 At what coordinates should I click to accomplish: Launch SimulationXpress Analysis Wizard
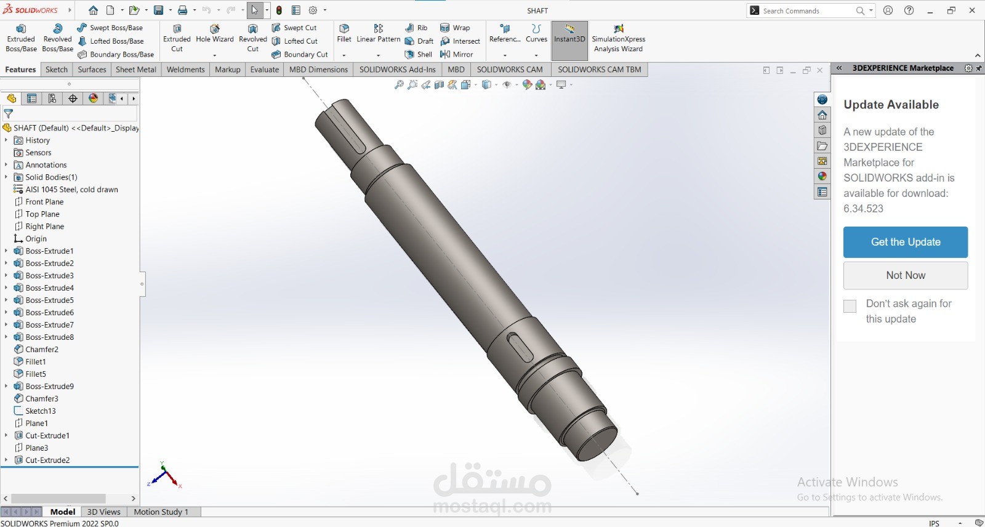[619, 38]
